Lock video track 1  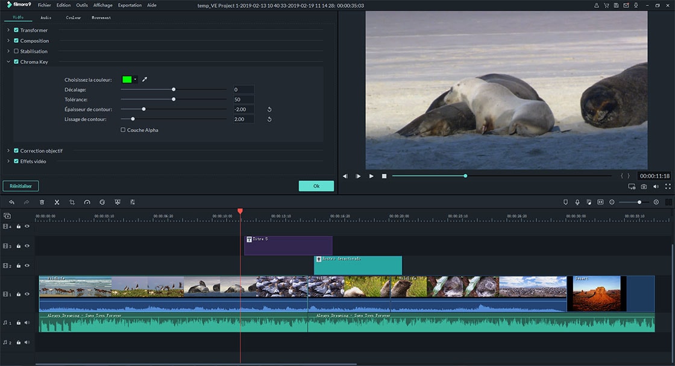tap(19, 294)
